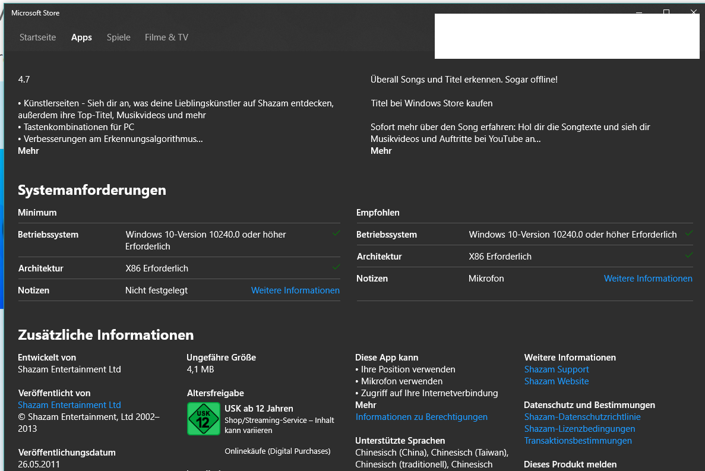Switch to the Spiele tab

[x=119, y=37]
